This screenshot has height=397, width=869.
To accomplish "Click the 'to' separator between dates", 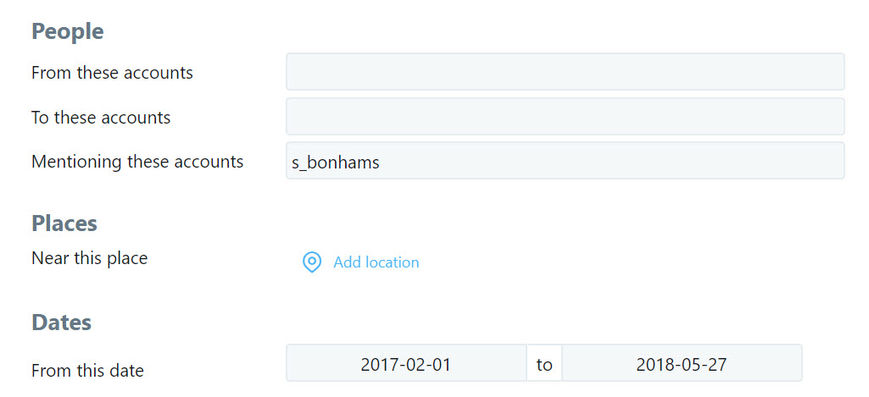I will (x=544, y=364).
